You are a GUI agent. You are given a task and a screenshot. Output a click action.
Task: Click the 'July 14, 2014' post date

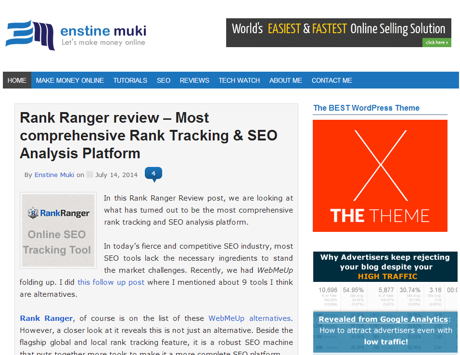coord(116,175)
